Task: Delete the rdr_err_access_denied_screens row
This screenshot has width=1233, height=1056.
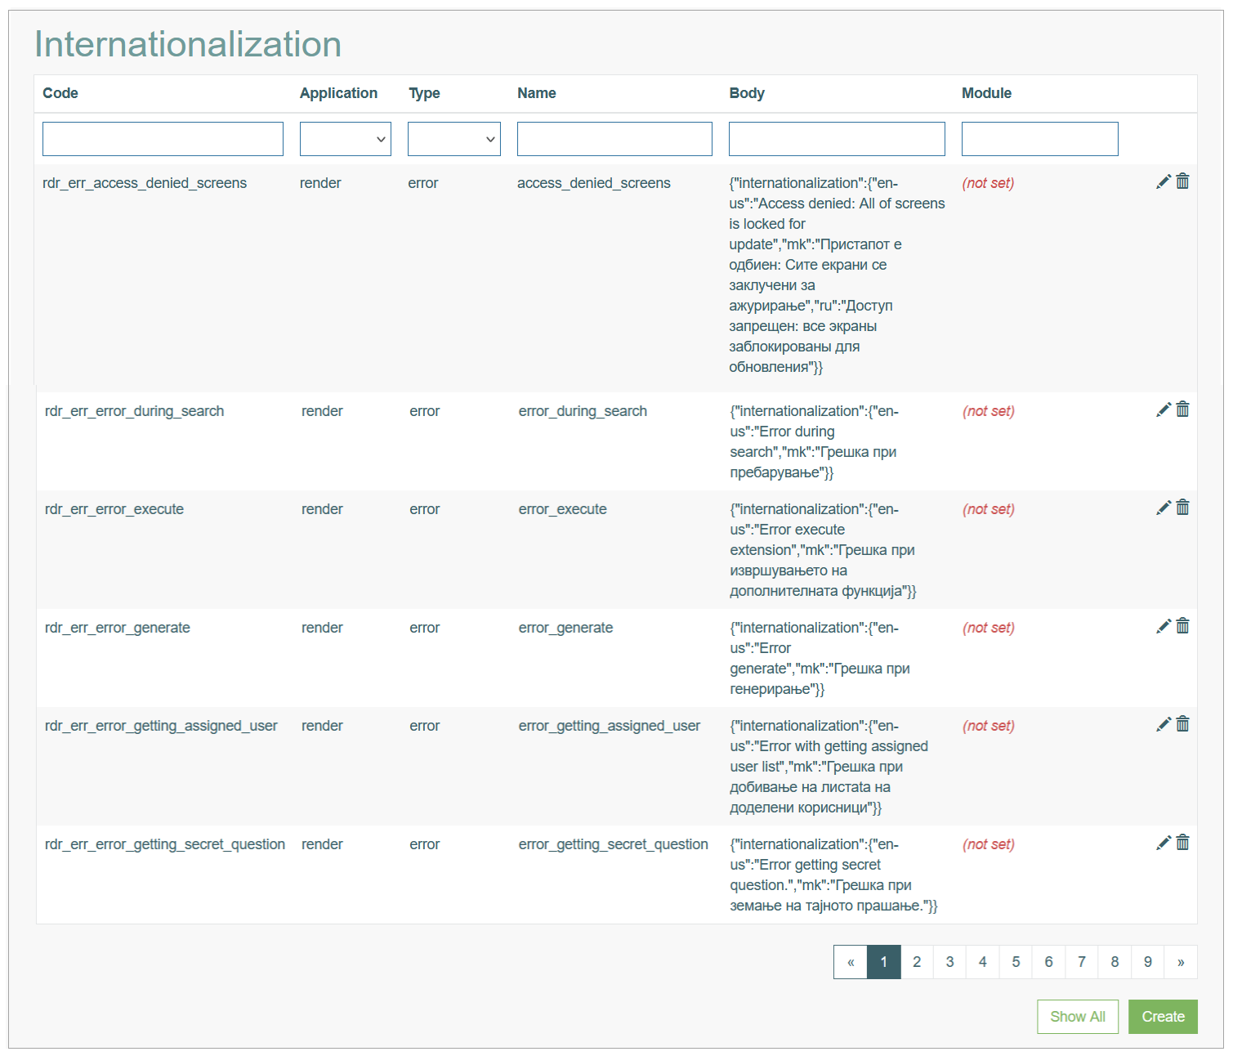Action: 1182,181
